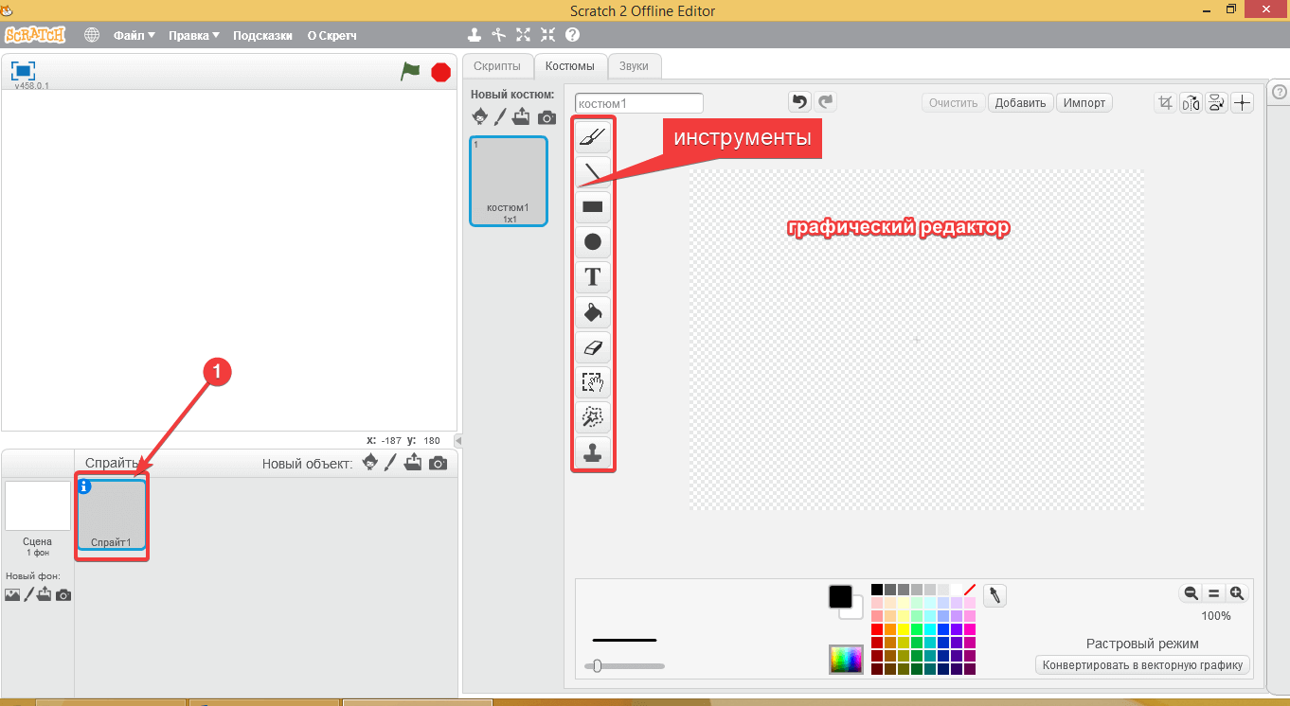The height and width of the screenshot is (706, 1290).
Task: Select the marquee Select tool
Action: pyautogui.click(x=593, y=382)
